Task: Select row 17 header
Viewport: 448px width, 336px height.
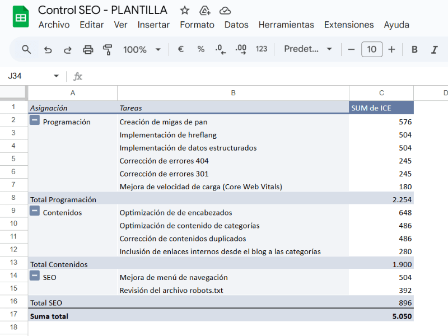Action: click(13, 314)
